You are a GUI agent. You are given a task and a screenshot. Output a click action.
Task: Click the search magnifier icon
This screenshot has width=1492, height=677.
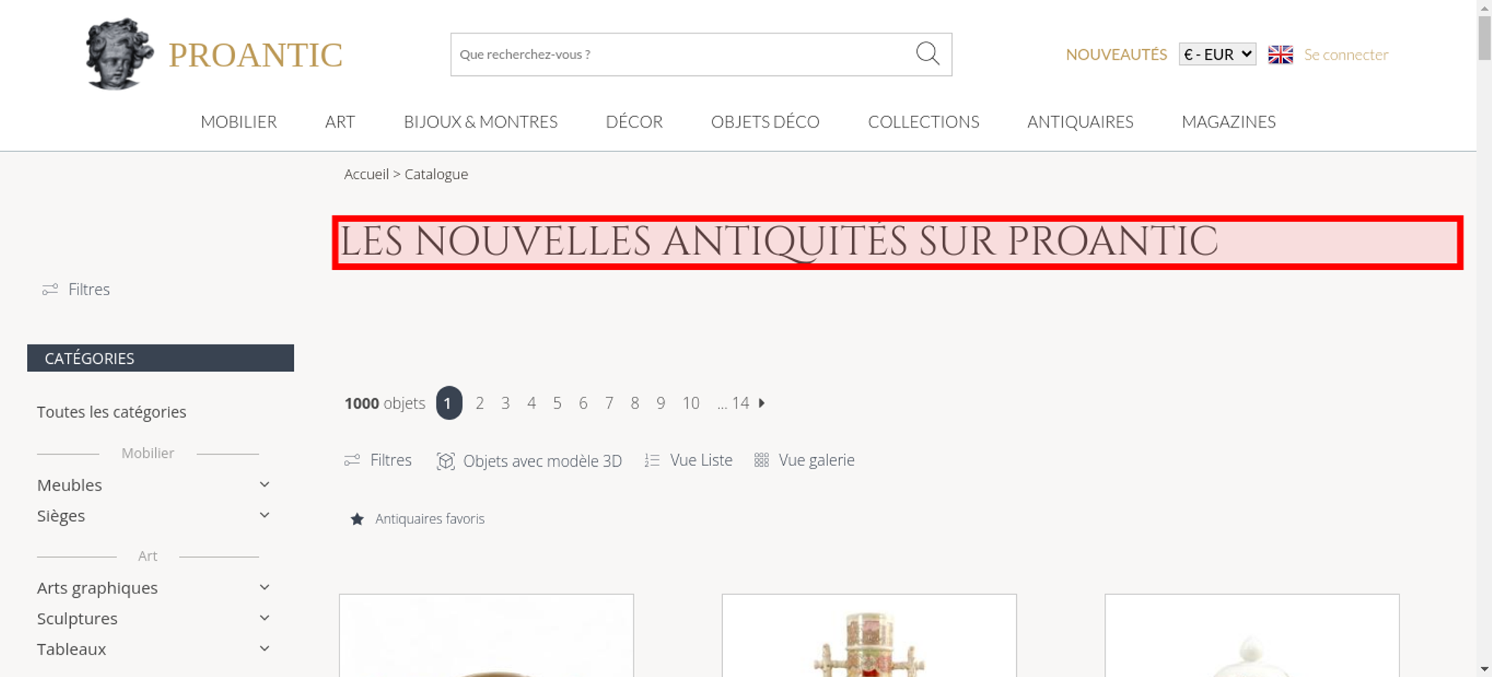pyautogui.click(x=927, y=54)
